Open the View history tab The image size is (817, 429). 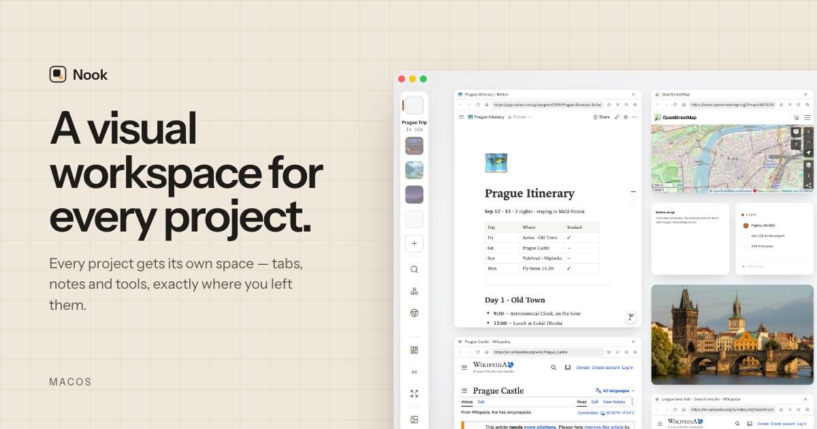point(614,402)
